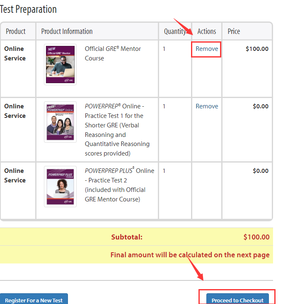Click quantity 1 in the Mentor Course row
This screenshot has width=283, height=304.
[164, 49]
